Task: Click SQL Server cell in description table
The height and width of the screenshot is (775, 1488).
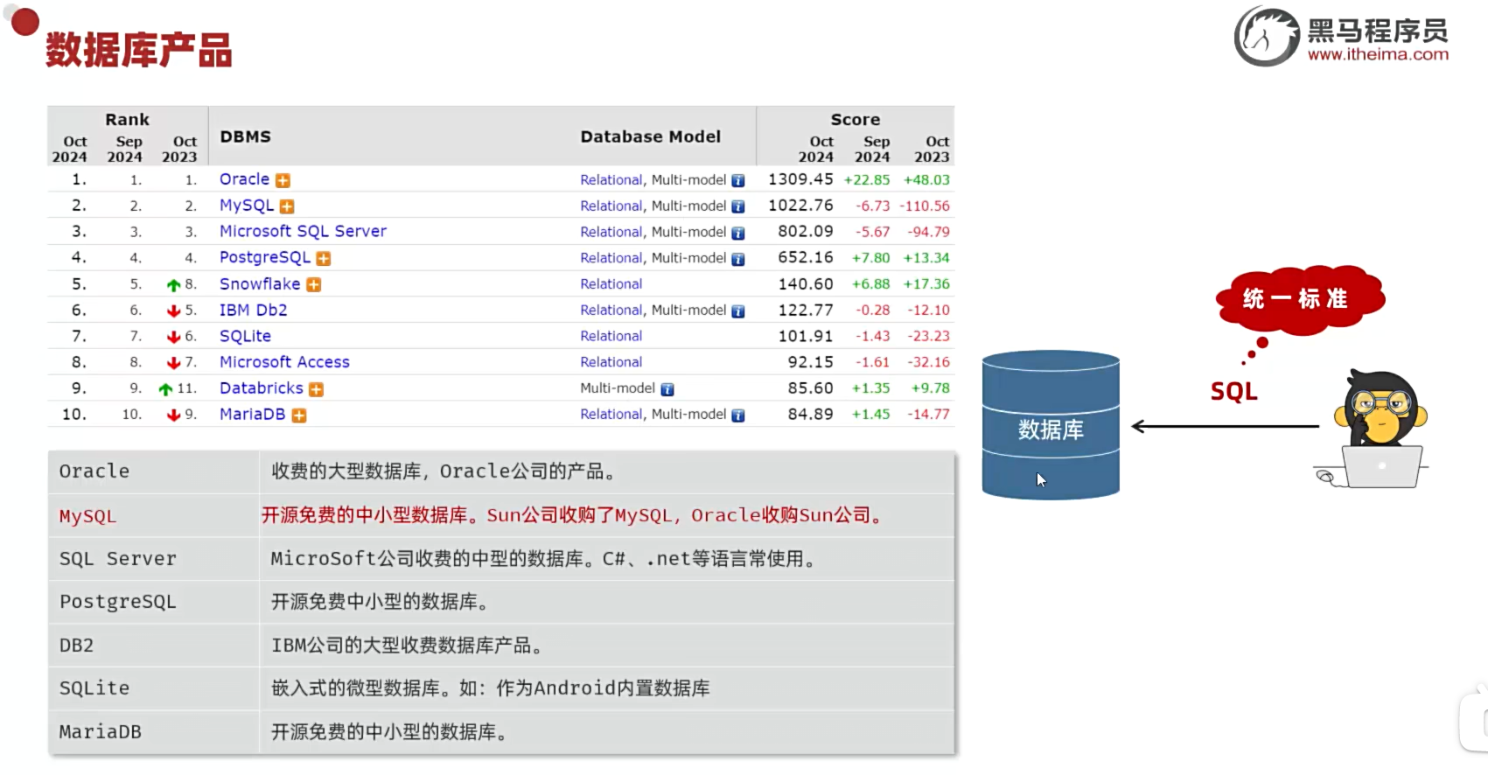Action: (154, 559)
